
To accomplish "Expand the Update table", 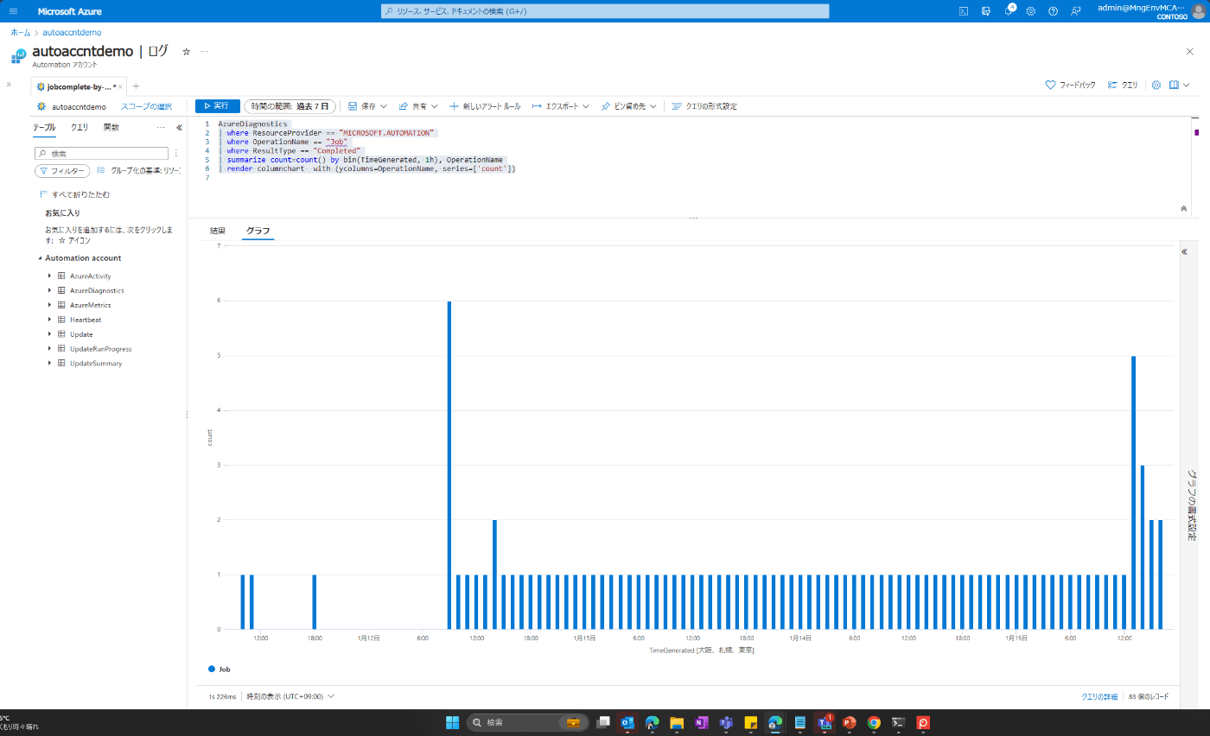I will click(x=50, y=334).
